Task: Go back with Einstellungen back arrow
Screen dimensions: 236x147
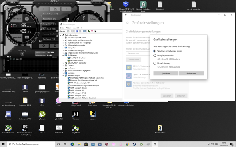Action: coord(126,15)
